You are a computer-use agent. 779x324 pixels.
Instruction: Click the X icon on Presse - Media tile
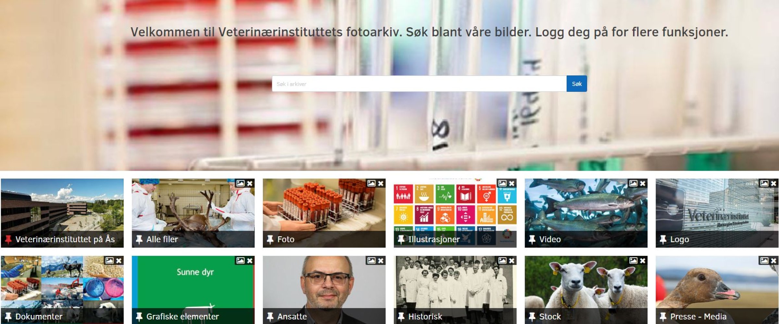774,261
